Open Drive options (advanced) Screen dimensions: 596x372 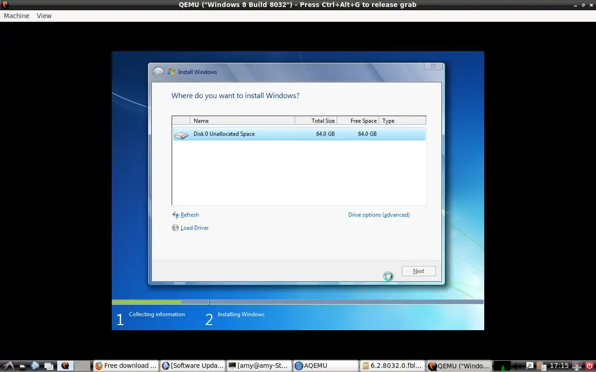click(379, 215)
